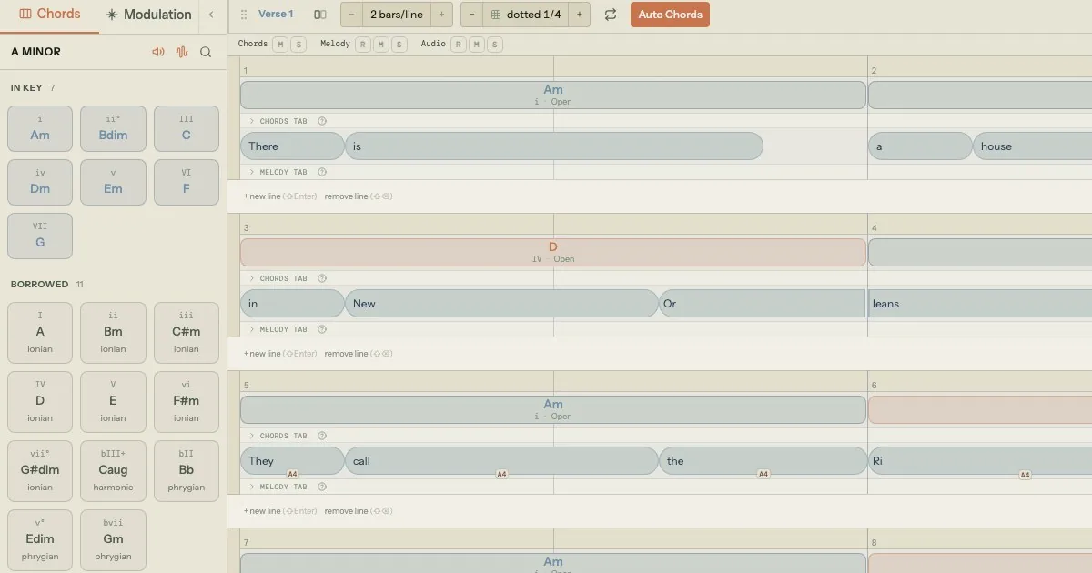Choose borrowed Bb phrygian chord
Viewport: 1092px width, 573px height.
pos(187,471)
